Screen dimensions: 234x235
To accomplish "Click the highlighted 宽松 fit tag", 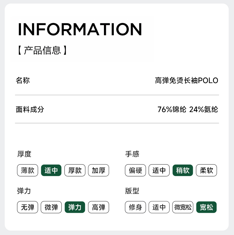I will (206, 207).
